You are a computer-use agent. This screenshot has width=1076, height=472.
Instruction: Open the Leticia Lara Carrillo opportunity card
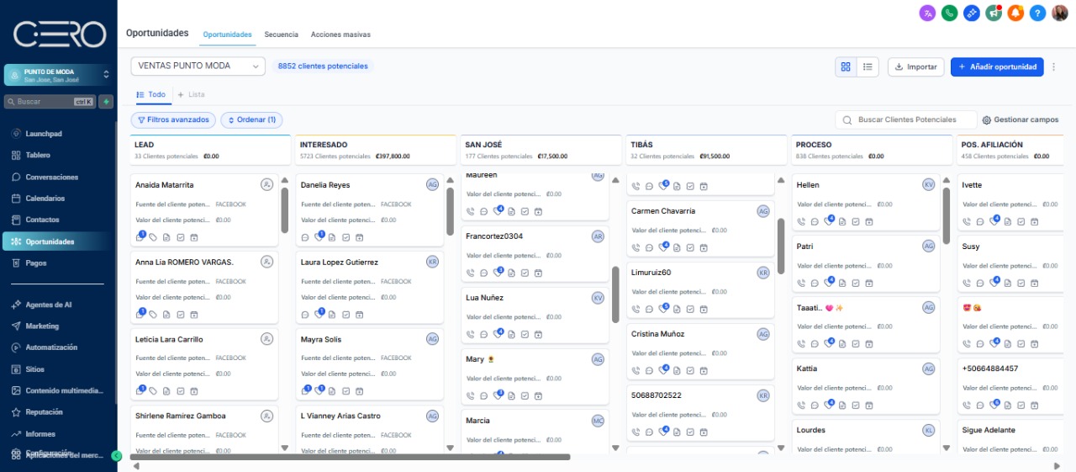pos(203,364)
